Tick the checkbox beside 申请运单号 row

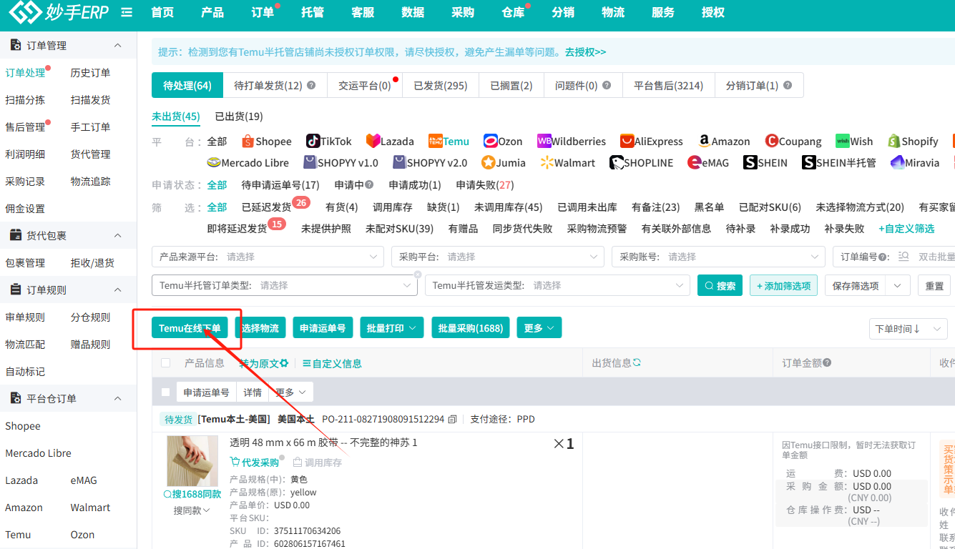click(166, 392)
